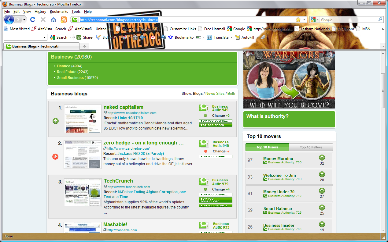Open the History menu

coord(40,12)
